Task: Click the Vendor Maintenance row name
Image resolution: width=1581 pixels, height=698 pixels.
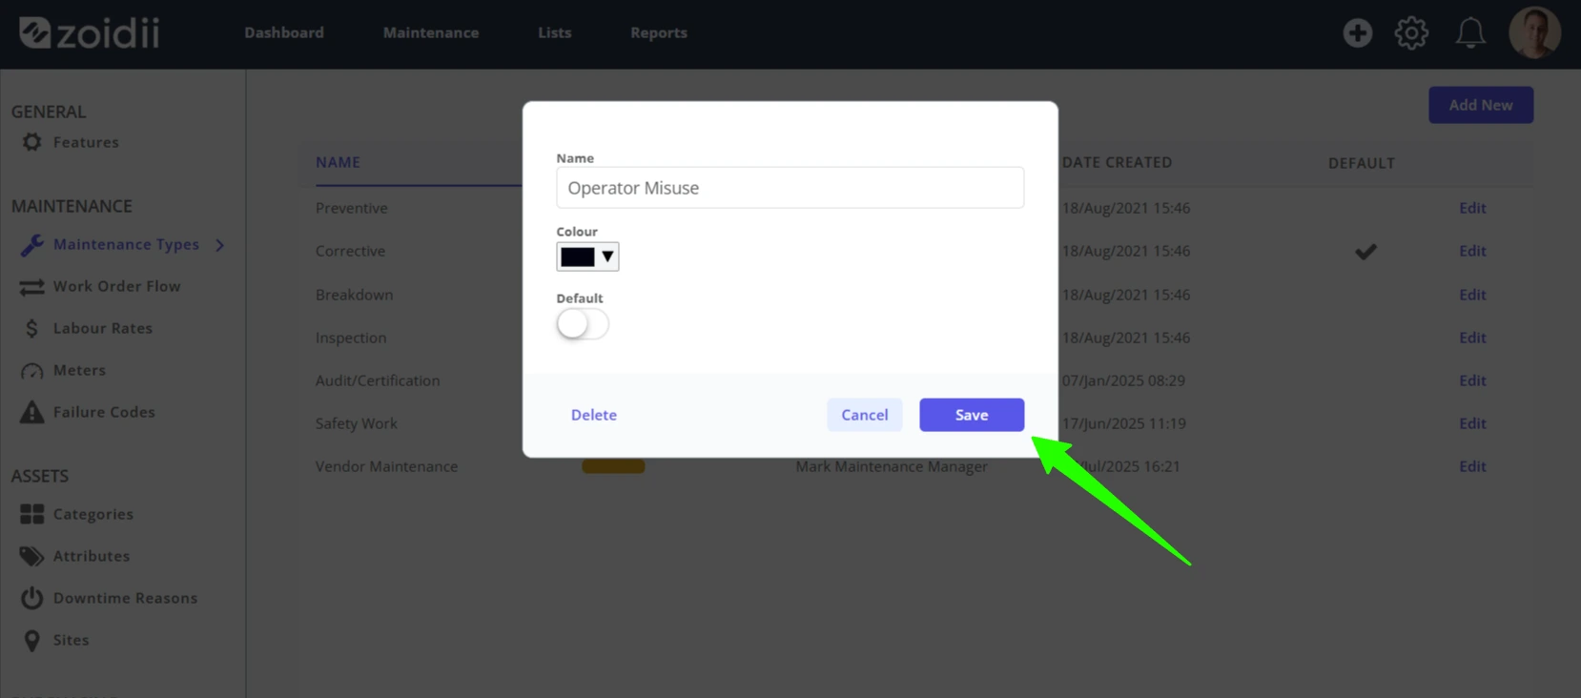Action: tap(387, 466)
